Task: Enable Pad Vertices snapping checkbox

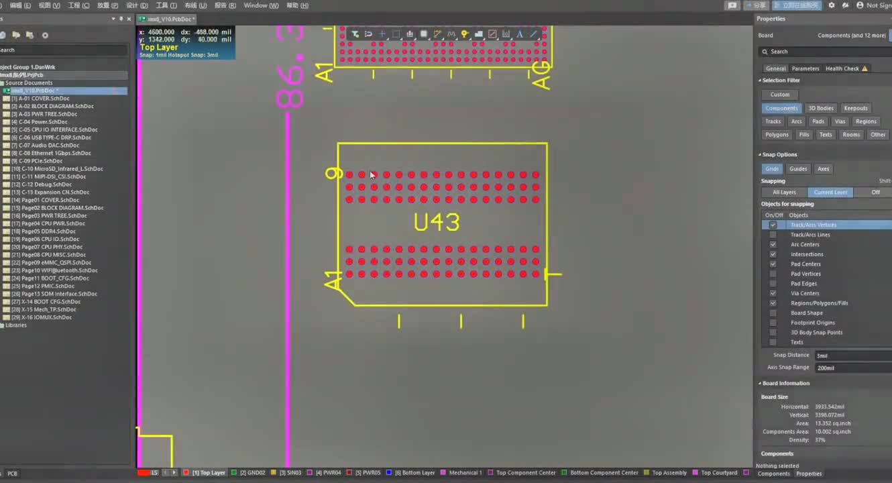Action: point(773,274)
